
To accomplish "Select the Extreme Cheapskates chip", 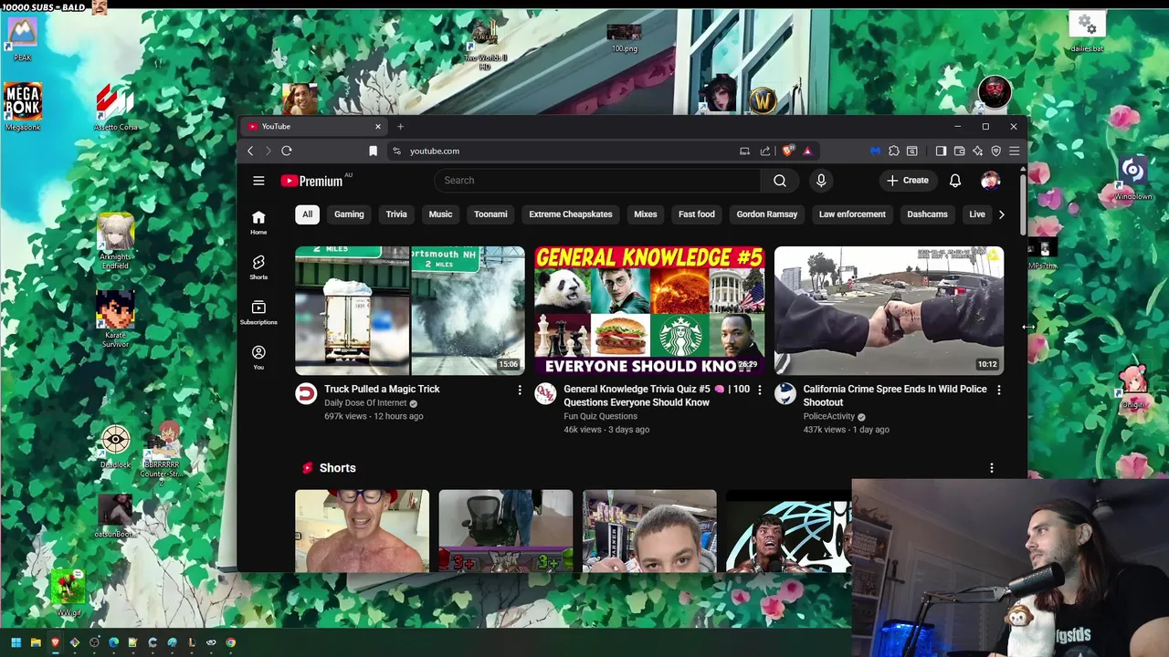I will coord(571,214).
